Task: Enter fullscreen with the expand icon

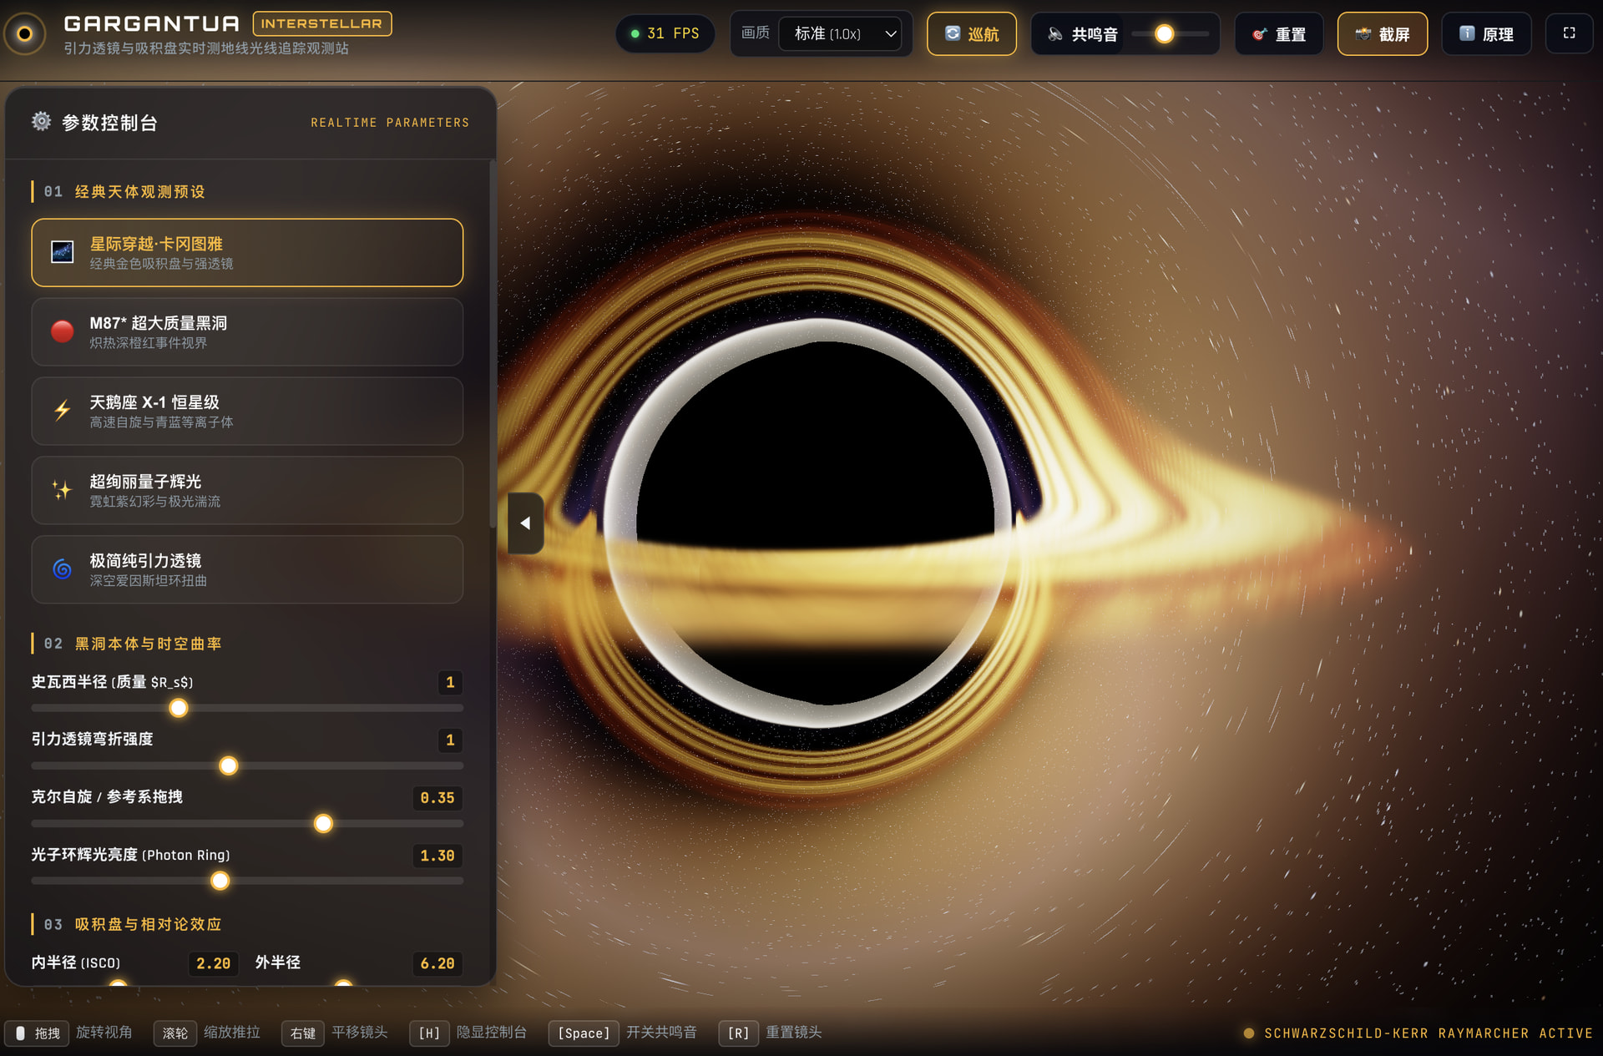Action: coord(1570,33)
